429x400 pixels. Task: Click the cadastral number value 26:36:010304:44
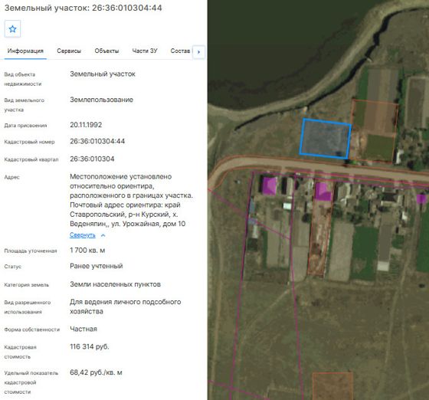(97, 141)
